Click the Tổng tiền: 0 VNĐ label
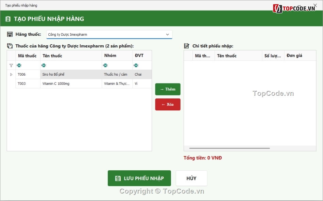323x201 pixels. [203, 158]
